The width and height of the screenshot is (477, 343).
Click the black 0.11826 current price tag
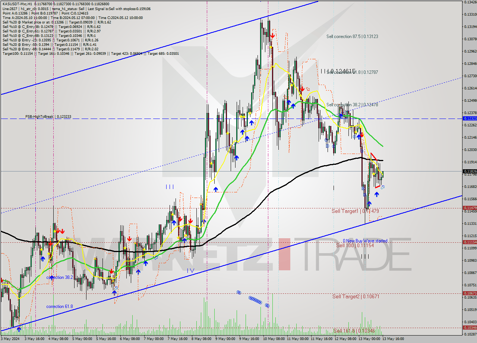point(470,171)
